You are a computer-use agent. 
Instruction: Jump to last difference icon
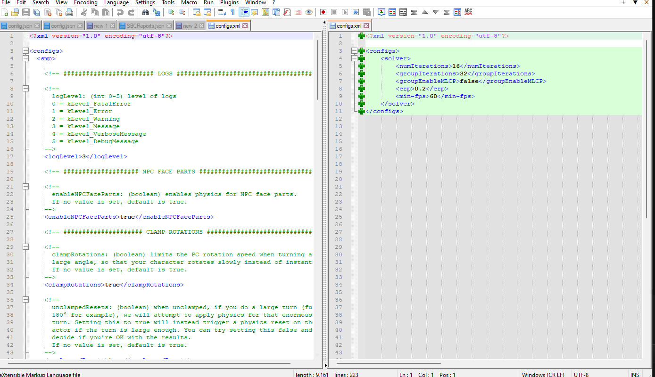coord(447,12)
